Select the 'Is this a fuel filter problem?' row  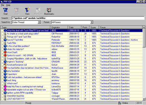click(72, 46)
